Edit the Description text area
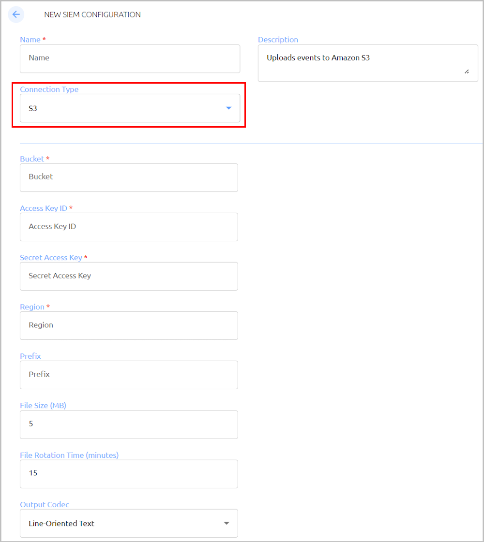484x542 pixels. click(x=368, y=63)
